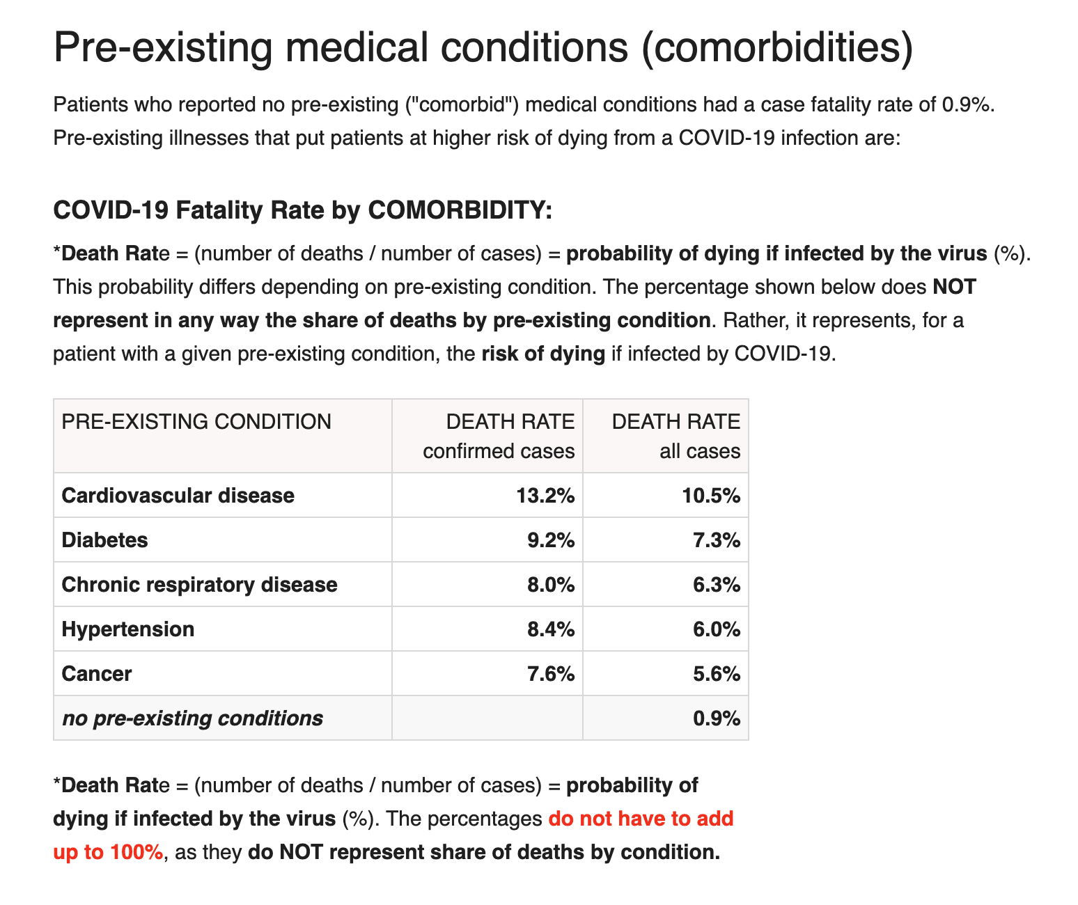The width and height of the screenshot is (1078, 905).
Task: Select the 'DEATH RATE all cases' column header
Action: (x=675, y=436)
